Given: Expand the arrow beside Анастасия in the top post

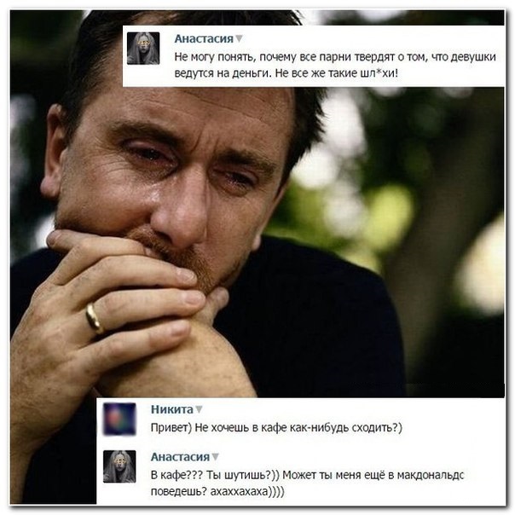Looking at the screenshot, I should click(239, 39).
